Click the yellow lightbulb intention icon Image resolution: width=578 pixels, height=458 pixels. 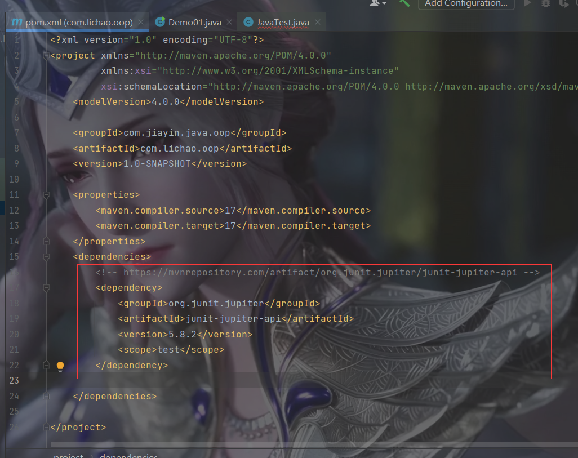pos(60,366)
